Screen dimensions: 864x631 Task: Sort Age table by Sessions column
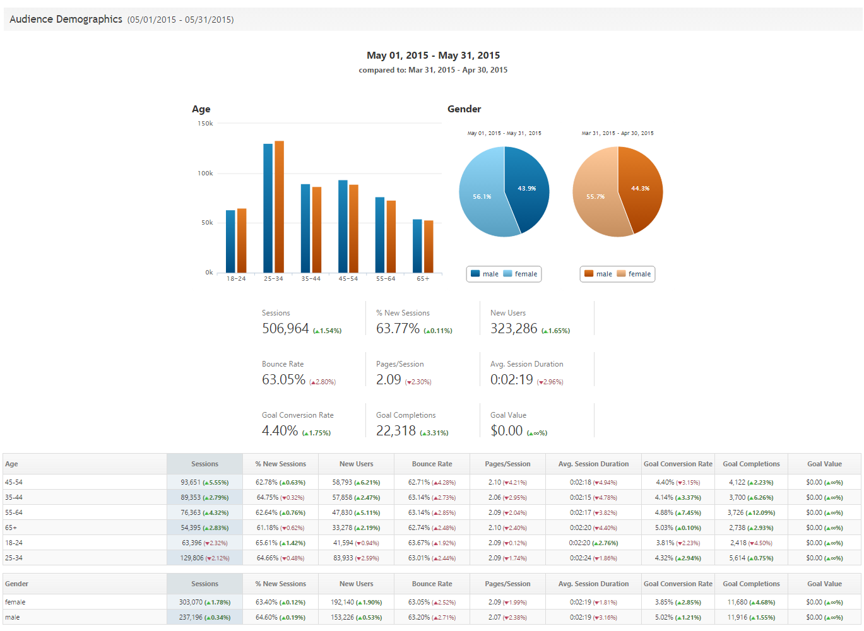click(204, 464)
